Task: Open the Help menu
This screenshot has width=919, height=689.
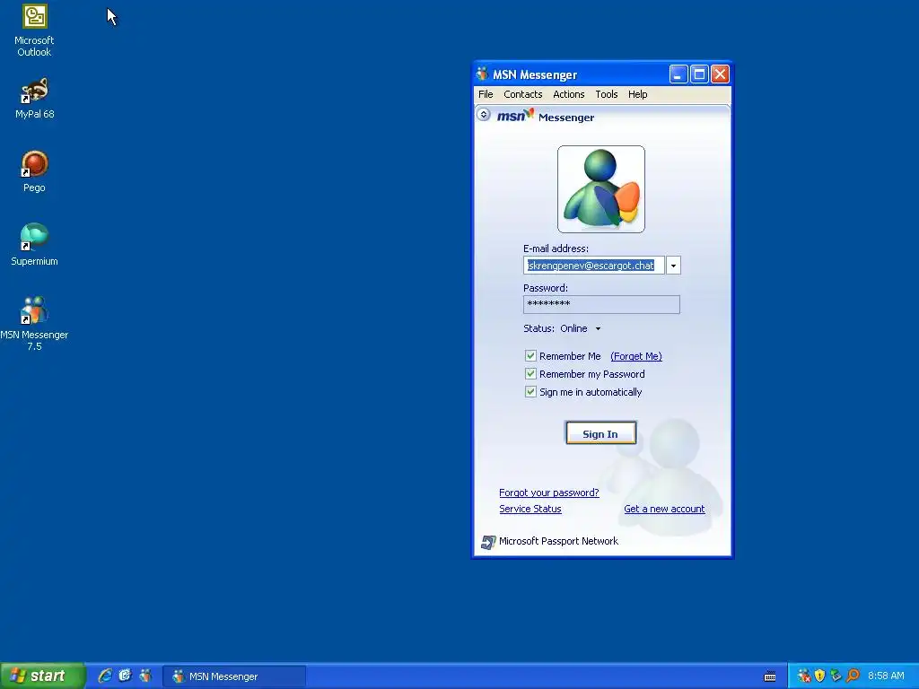Action: 638,94
